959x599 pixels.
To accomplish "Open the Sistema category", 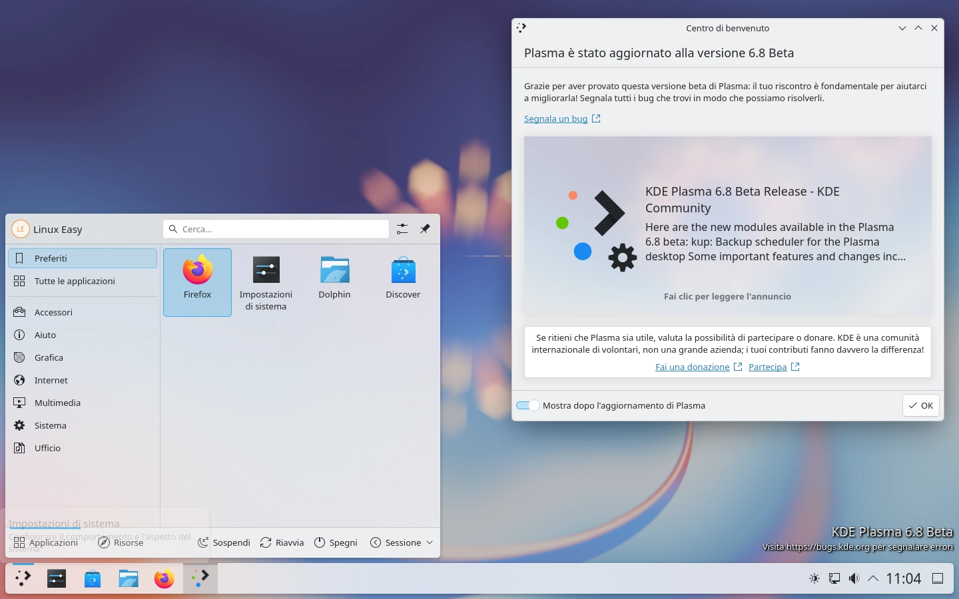I will pos(83,425).
